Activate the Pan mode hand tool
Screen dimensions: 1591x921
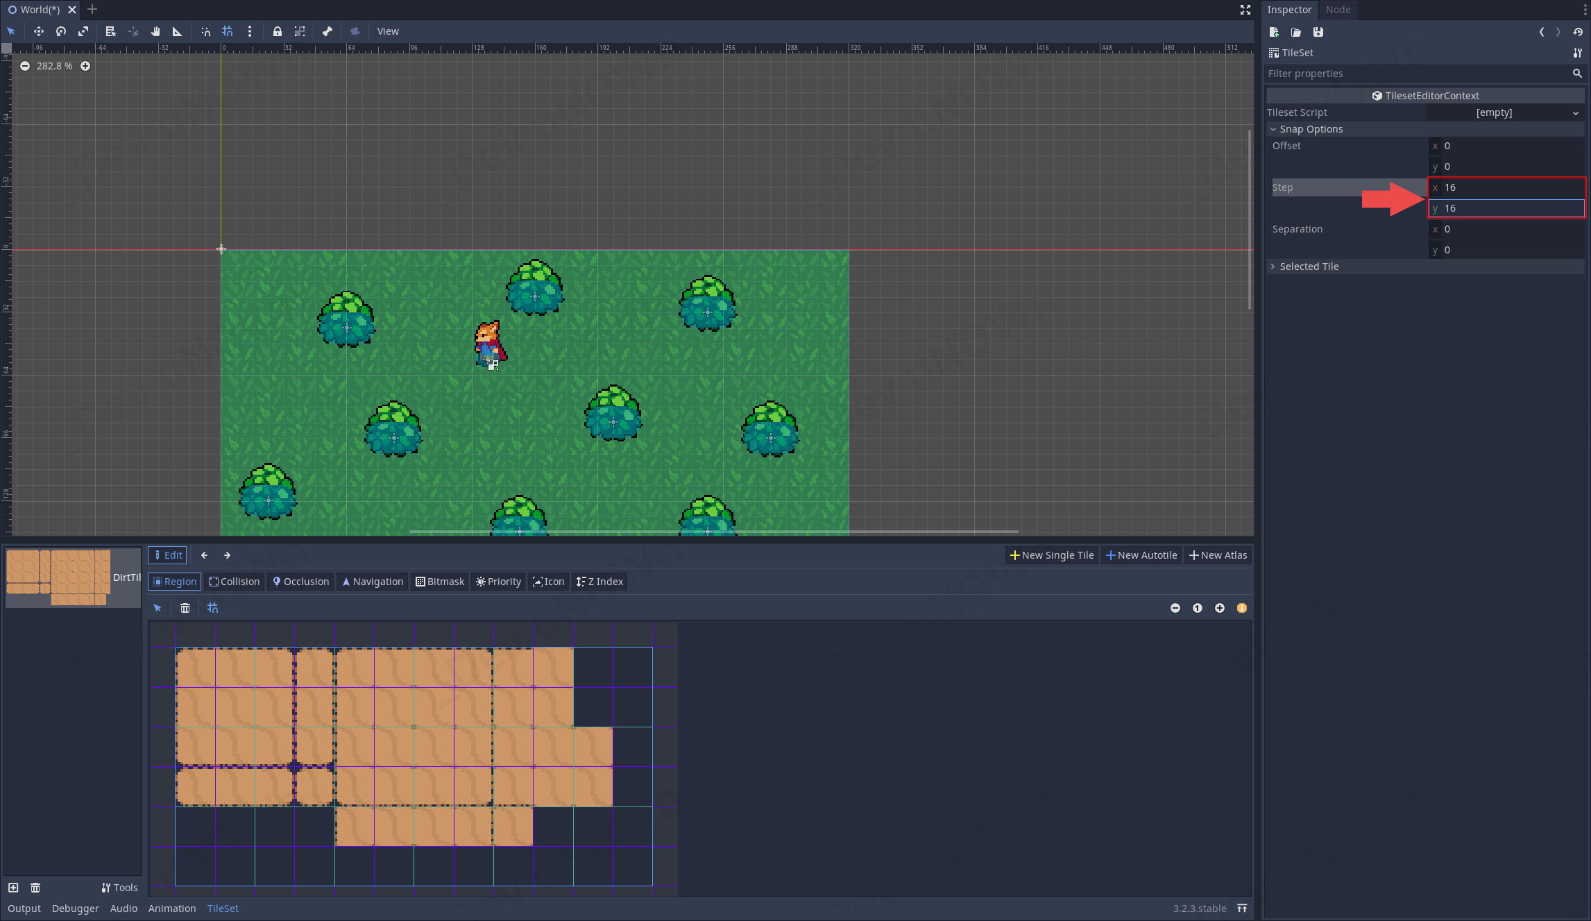155,31
